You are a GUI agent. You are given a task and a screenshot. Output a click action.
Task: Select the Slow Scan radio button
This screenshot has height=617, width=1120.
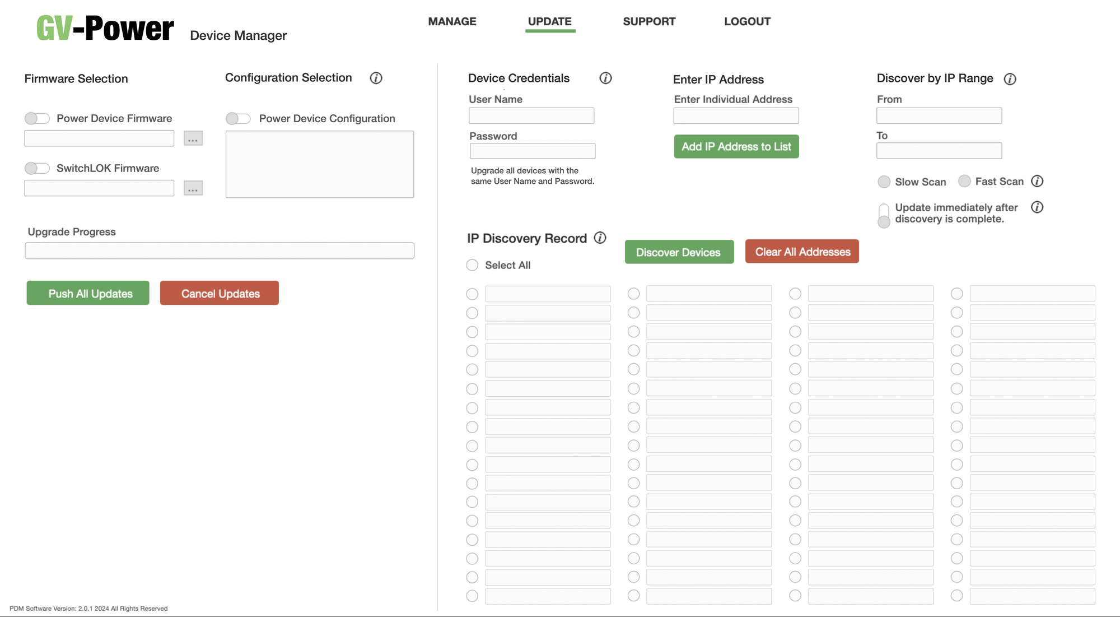pos(884,182)
